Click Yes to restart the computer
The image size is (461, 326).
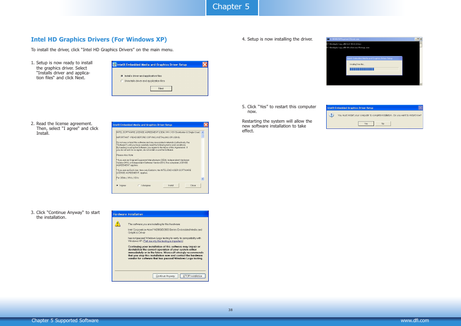pyautogui.click(x=366, y=124)
